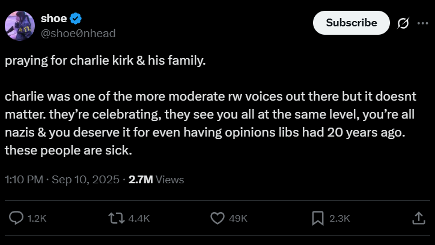
Task: View the 2.7M Views analytics
Action: 157,179
